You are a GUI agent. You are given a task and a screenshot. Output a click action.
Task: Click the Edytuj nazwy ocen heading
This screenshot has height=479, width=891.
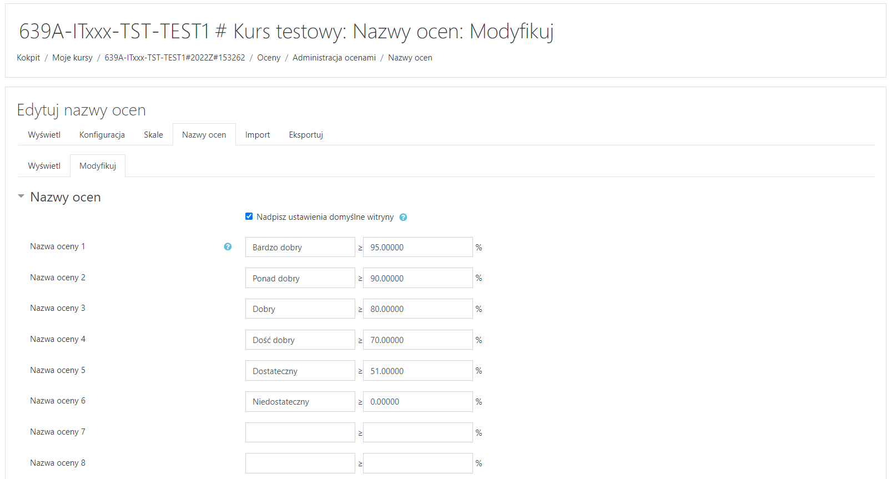tap(82, 110)
